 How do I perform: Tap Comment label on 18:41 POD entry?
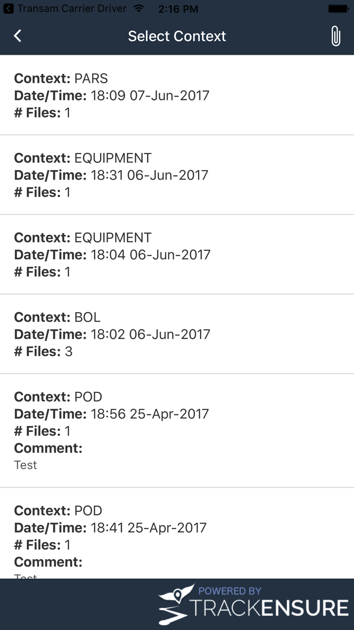tap(48, 562)
